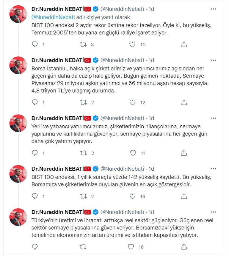Share the final tweet about üretim and istihdam
Viewport: 229px width, 256px height.
click(184, 247)
